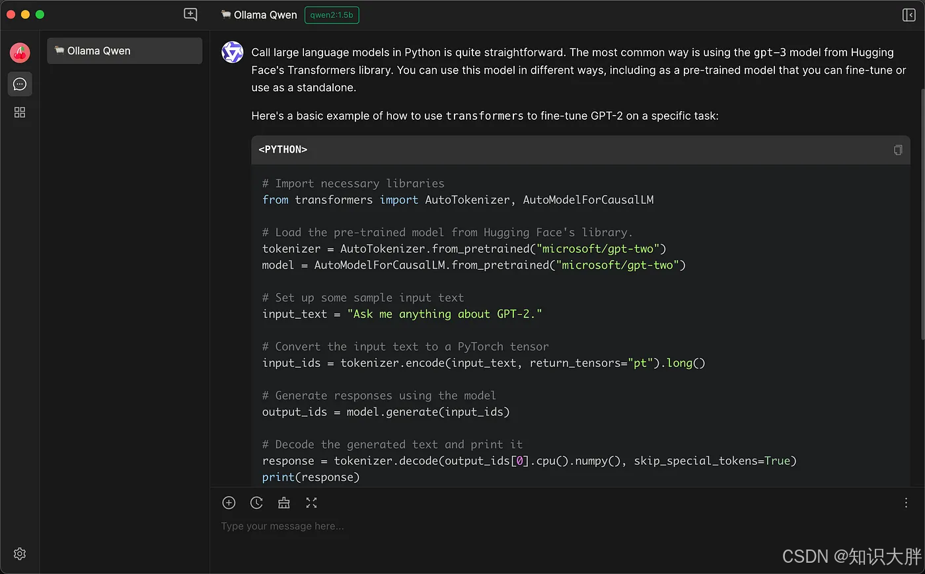Open settings gear in the left sidebar
The height and width of the screenshot is (574, 925).
point(20,553)
